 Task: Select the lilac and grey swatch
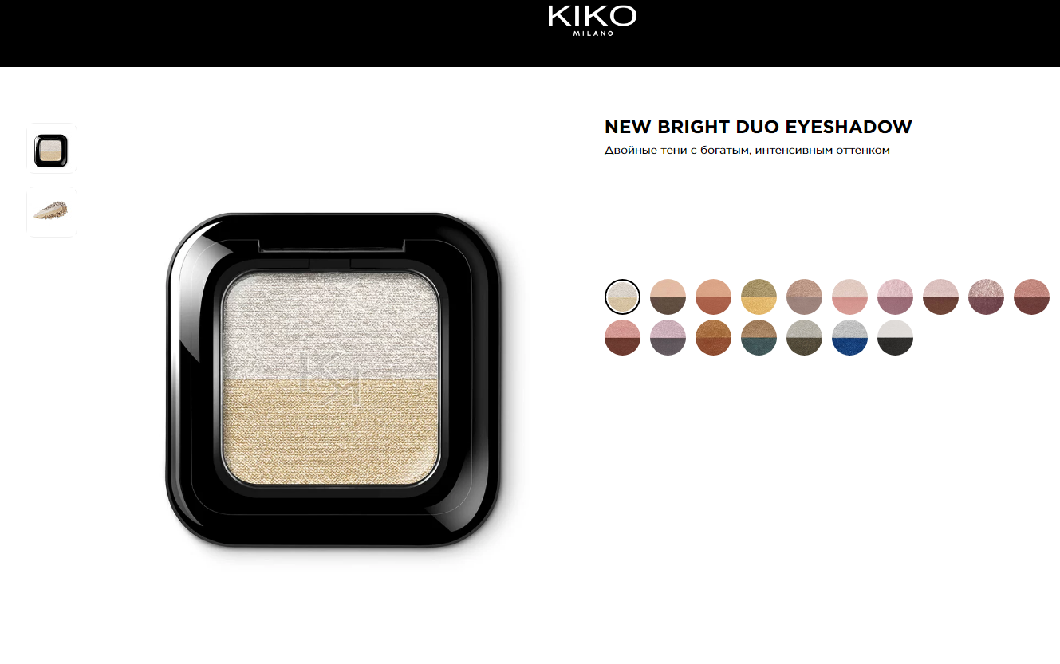(668, 337)
